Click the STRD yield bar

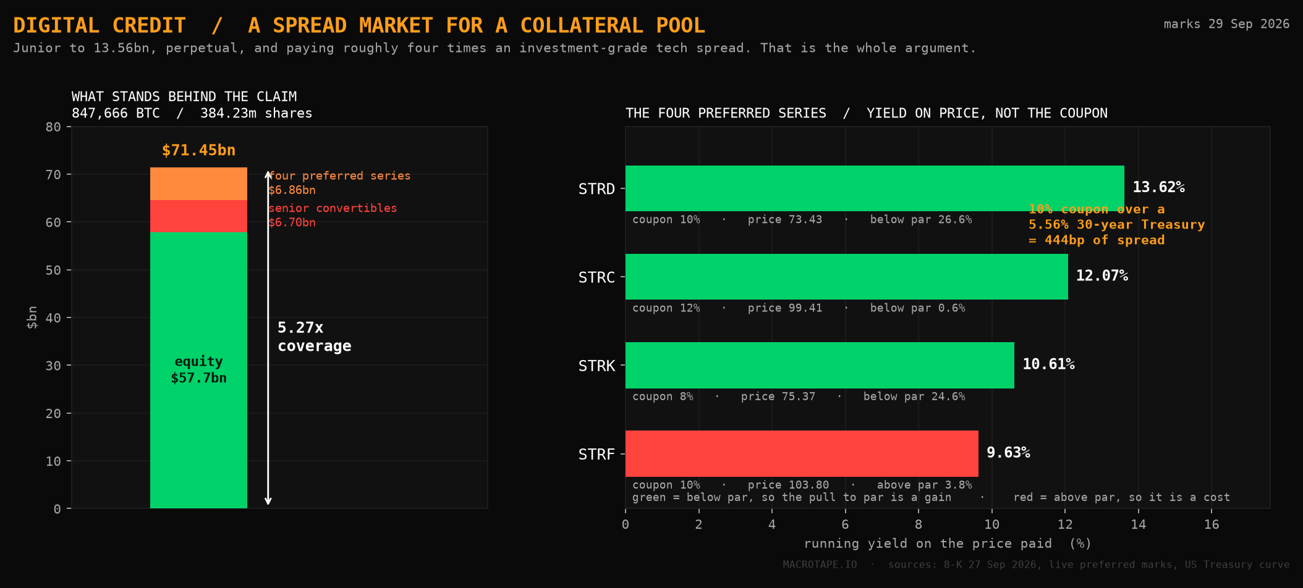point(875,188)
